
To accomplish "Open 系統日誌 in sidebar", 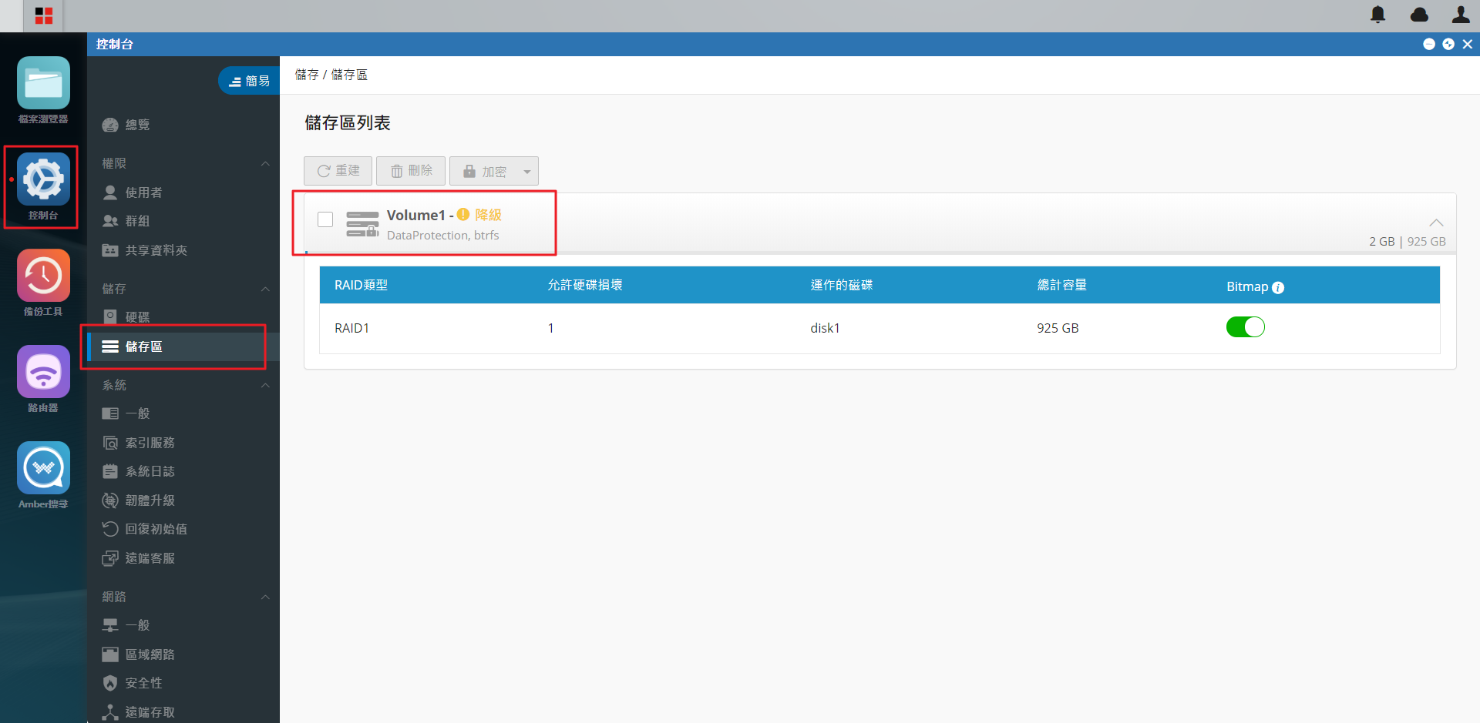I will pyautogui.click(x=150, y=471).
